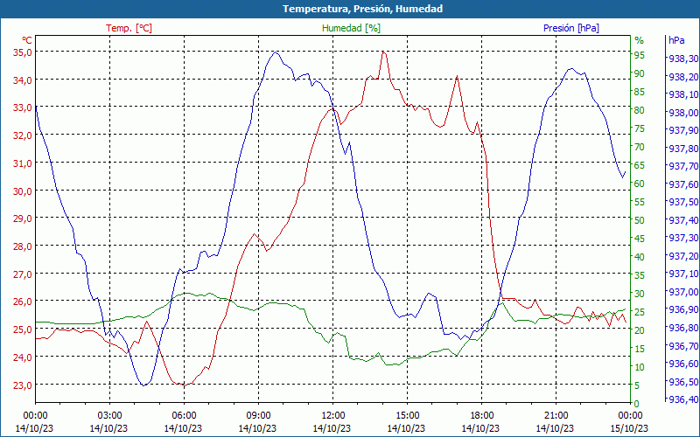Select the blue 'Presión [hPa]' legend label
The width and height of the screenshot is (700, 437).
571,28
